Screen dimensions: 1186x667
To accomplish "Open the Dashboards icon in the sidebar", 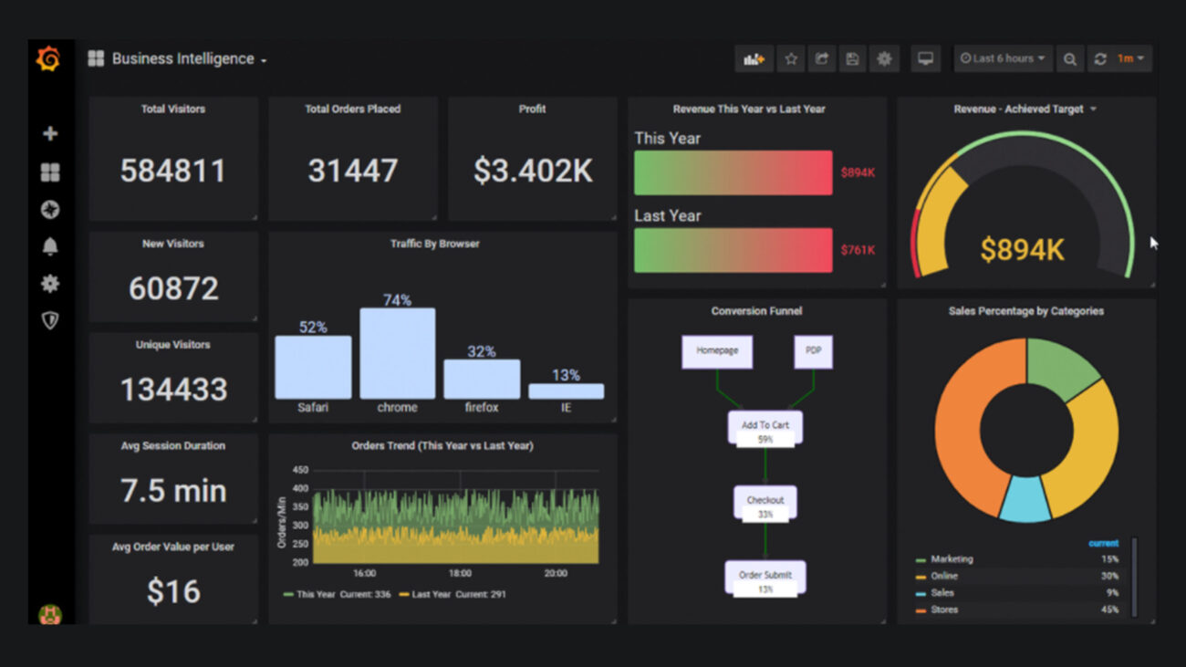I will (50, 171).
